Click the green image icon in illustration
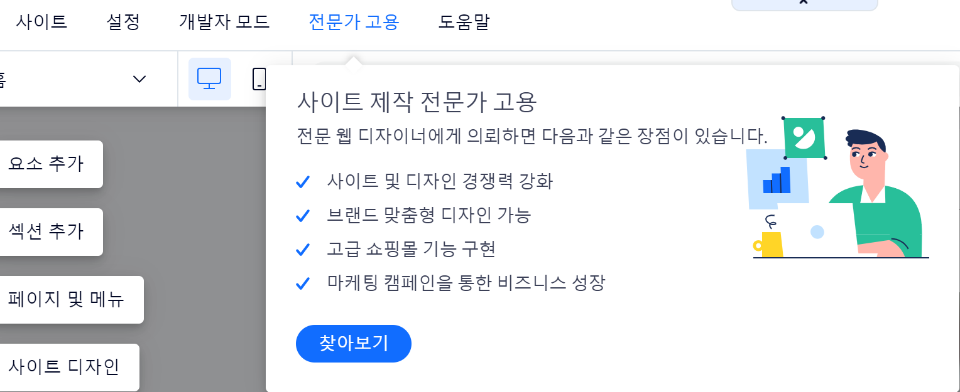 [804, 137]
